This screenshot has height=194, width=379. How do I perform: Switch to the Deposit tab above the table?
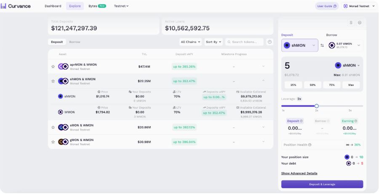(57, 42)
